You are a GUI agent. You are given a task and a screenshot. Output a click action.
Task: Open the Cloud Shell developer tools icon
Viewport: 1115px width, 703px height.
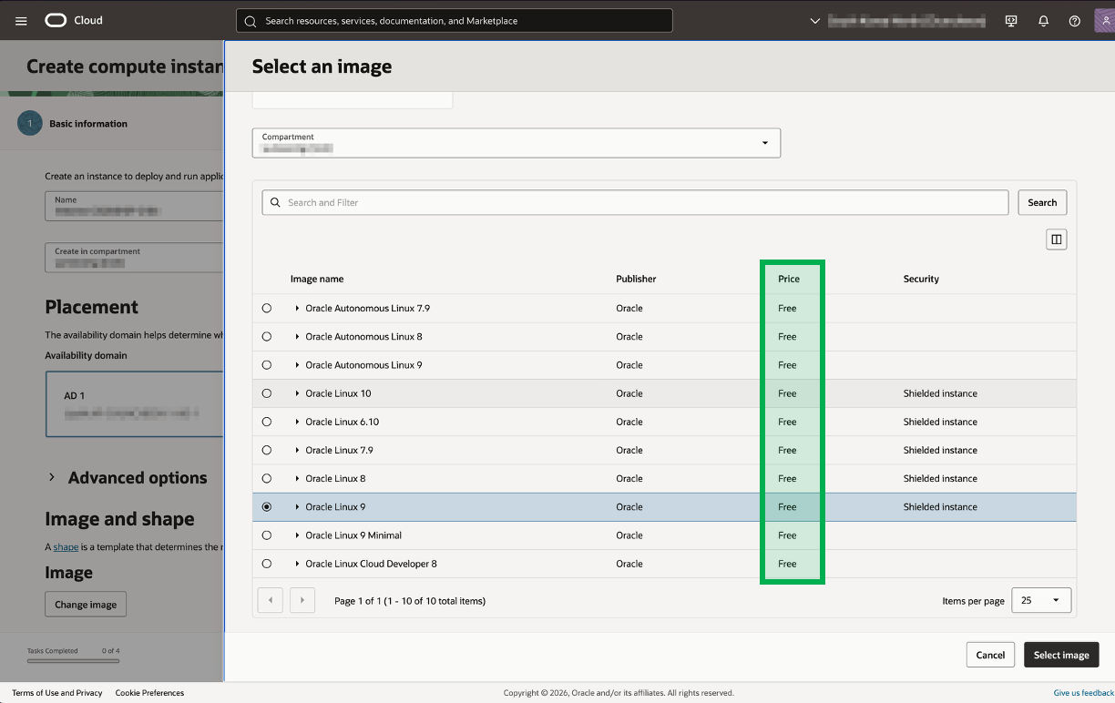pyautogui.click(x=1011, y=21)
